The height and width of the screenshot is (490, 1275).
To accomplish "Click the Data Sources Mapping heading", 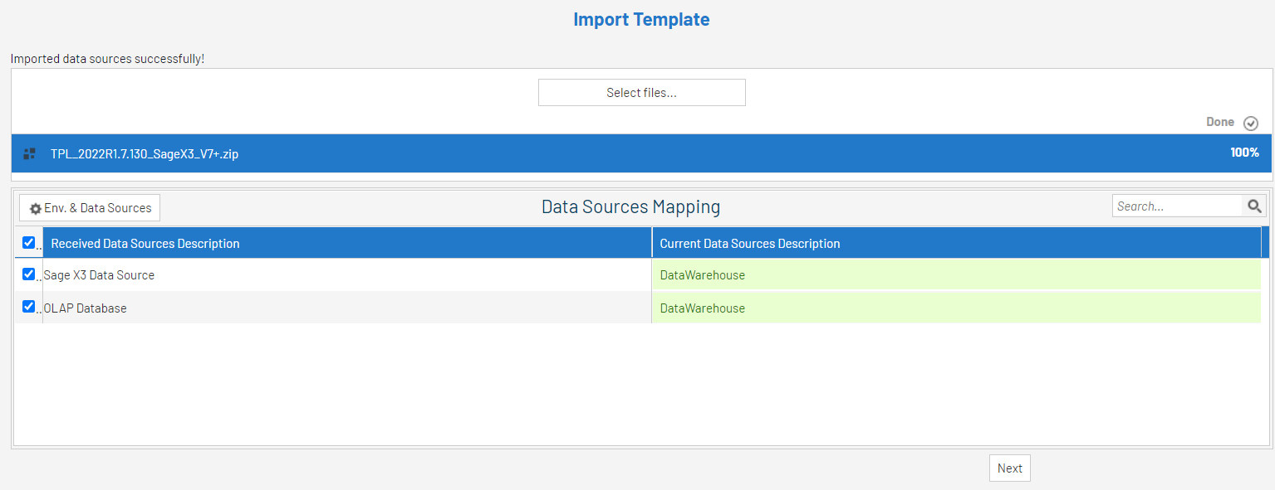I will pyautogui.click(x=630, y=206).
